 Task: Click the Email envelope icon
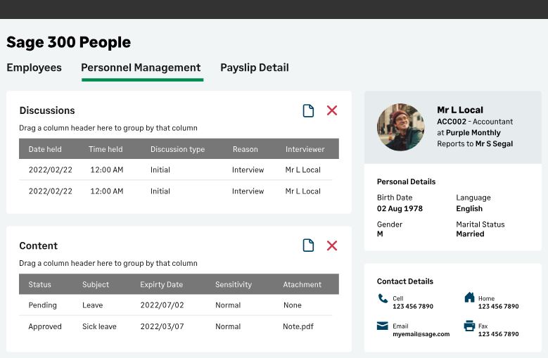coord(383,326)
